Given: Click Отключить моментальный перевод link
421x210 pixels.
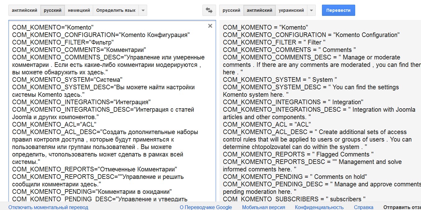Looking at the screenshot, I should coord(48,207).
